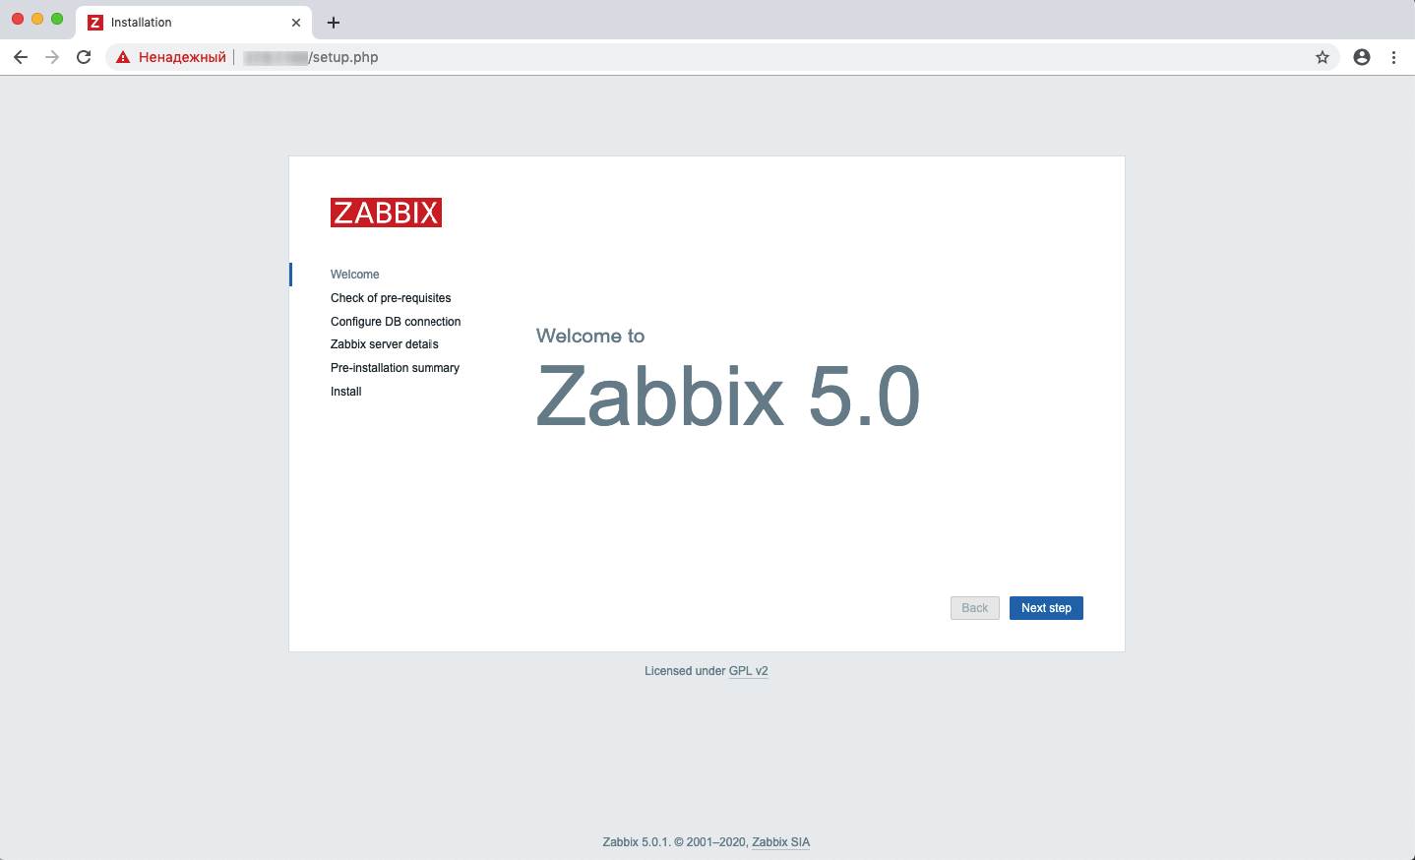Screen dimensions: 1415x860
Task: Open the Chrome three-dot menu
Action: (1393, 57)
